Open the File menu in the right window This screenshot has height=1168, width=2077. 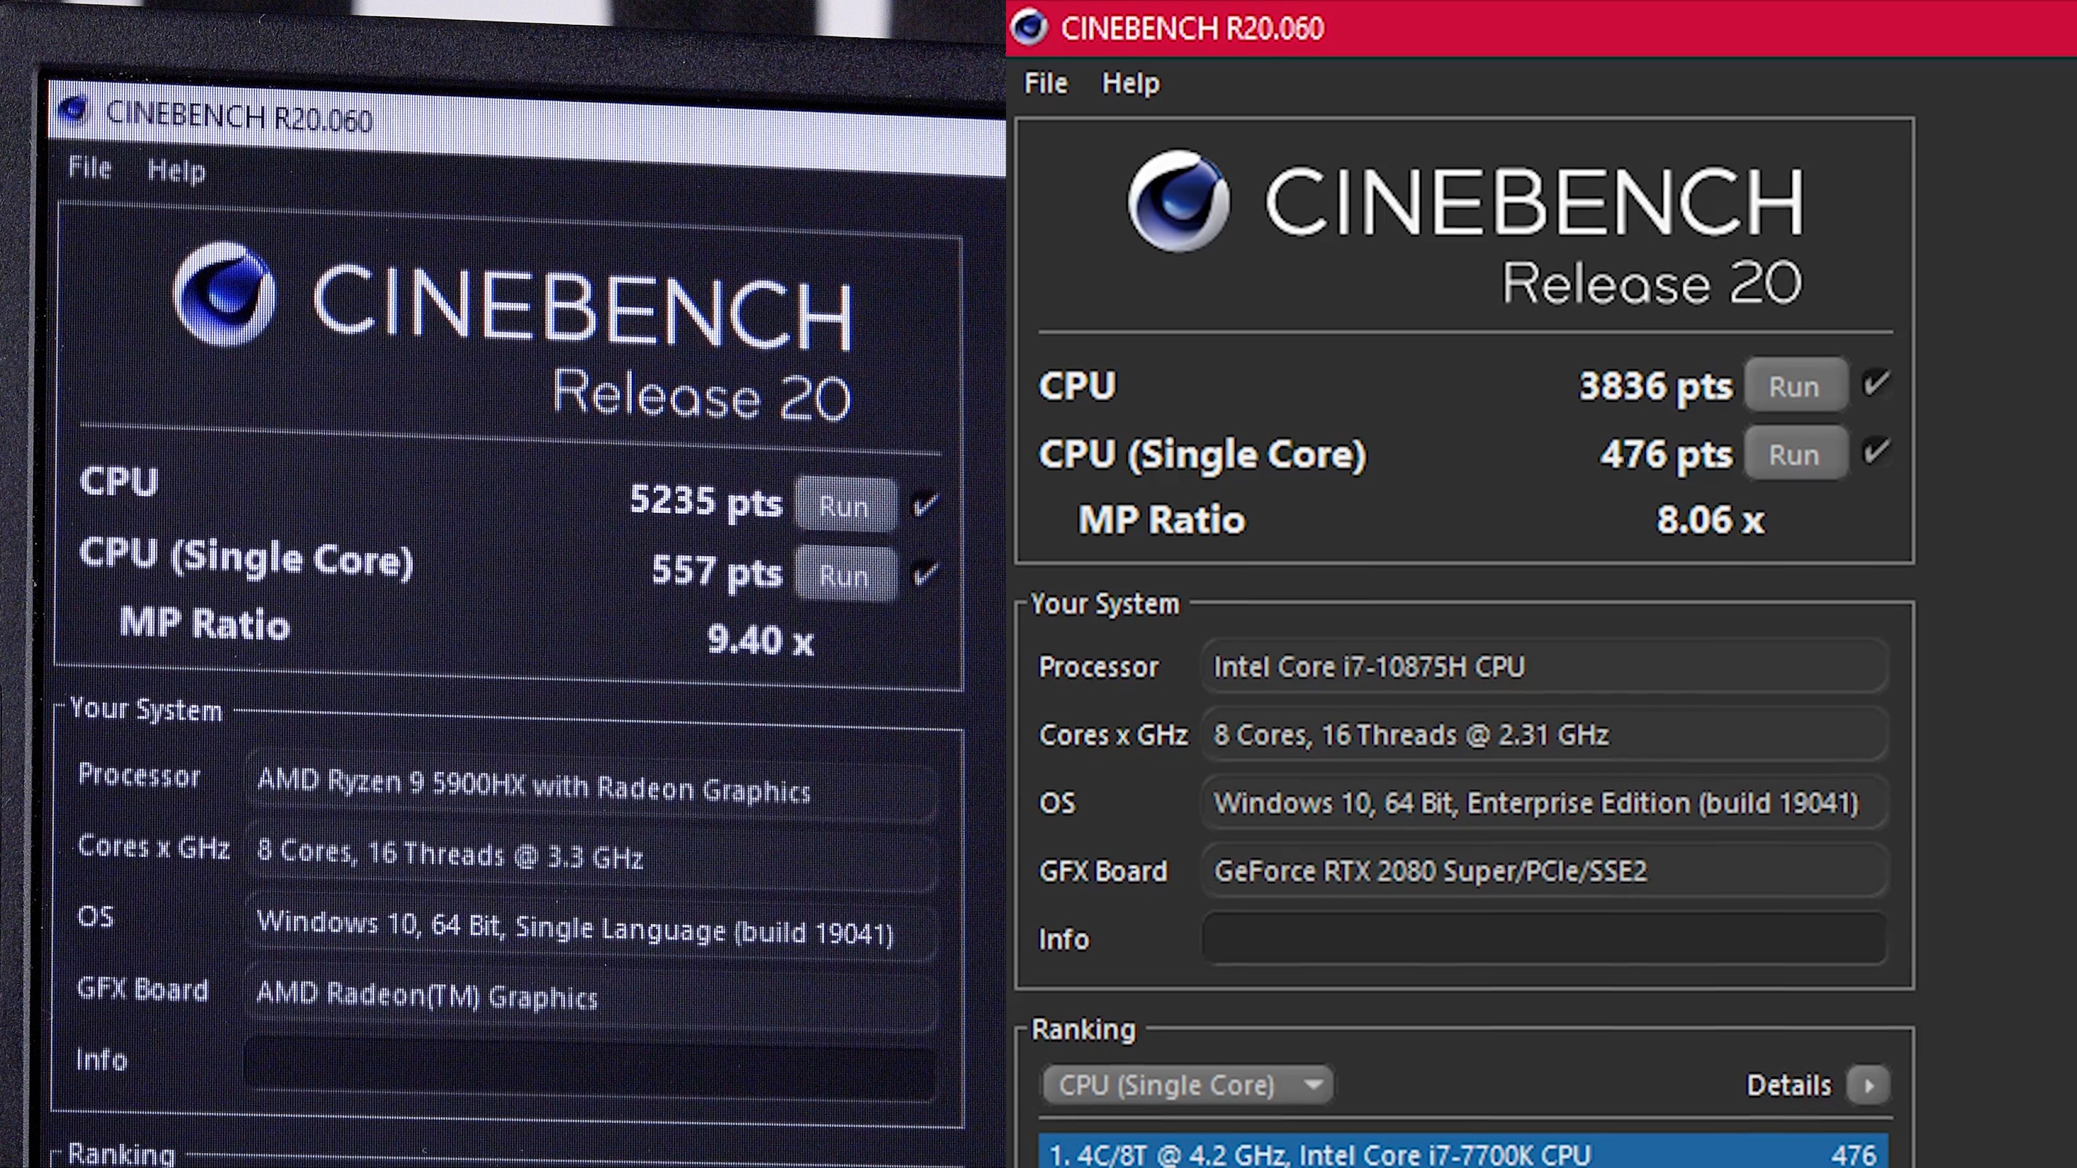click(x=1046, y=83)
